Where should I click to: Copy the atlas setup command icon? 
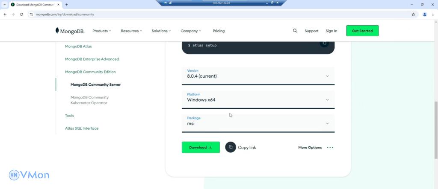[x=324, y=43]
